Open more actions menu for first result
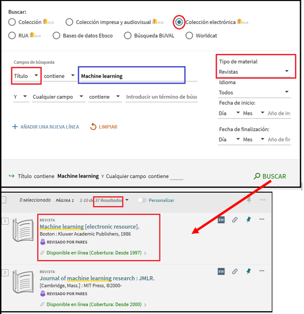 pyautogui.click(x=262, y=220)
